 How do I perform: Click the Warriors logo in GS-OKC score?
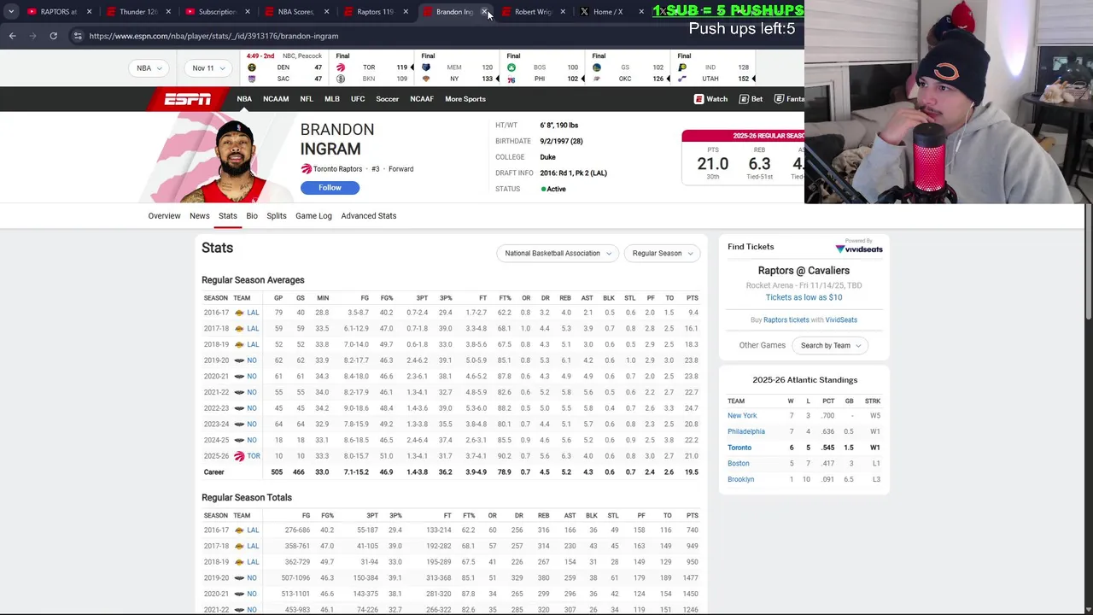[x=597, y=67]
